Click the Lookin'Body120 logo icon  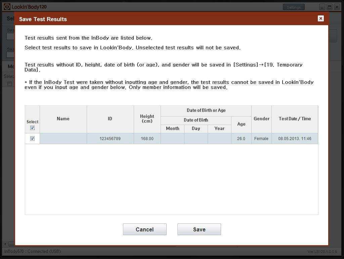click(x=7, y=7)
